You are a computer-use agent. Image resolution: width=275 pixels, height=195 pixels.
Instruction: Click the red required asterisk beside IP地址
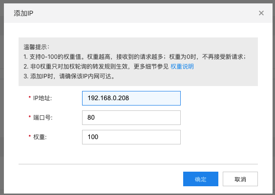click(x=30, y=97)
